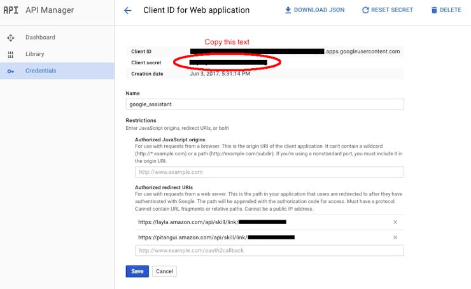Remove the layla.amazon.com redirect URI

coord(395,222)
